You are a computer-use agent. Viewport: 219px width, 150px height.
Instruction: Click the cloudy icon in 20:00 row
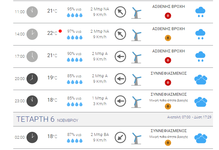[x=201, y=80]
